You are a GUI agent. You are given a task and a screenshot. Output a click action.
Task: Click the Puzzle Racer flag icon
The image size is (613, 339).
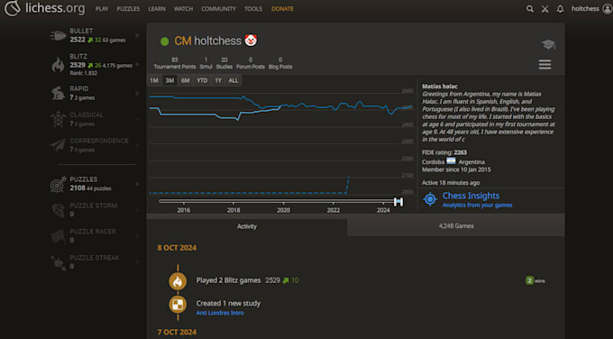tap(59, 236)
